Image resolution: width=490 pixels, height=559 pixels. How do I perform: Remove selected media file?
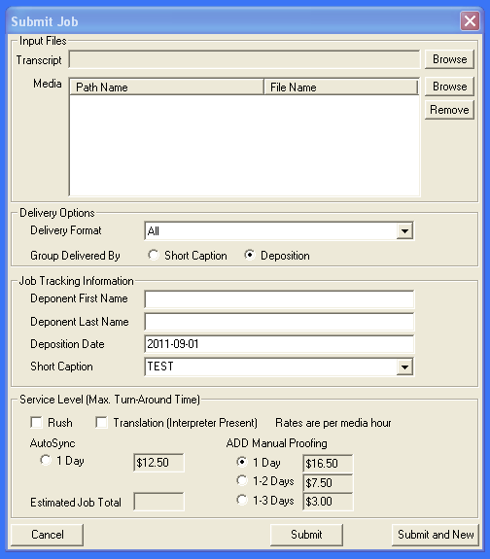tap(449, 110)
